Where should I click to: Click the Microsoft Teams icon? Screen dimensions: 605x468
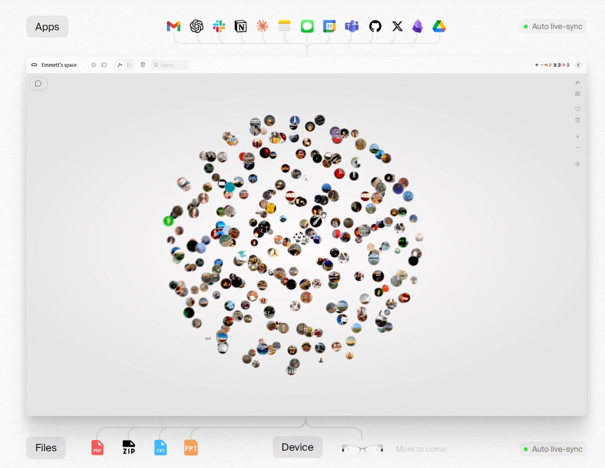point(352,26)
